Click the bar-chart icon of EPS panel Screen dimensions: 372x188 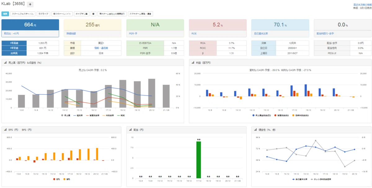[x=5, y=130]
